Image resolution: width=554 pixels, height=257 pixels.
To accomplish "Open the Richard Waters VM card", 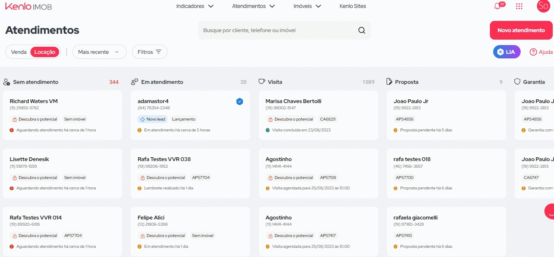I will [x=62, y=115].
